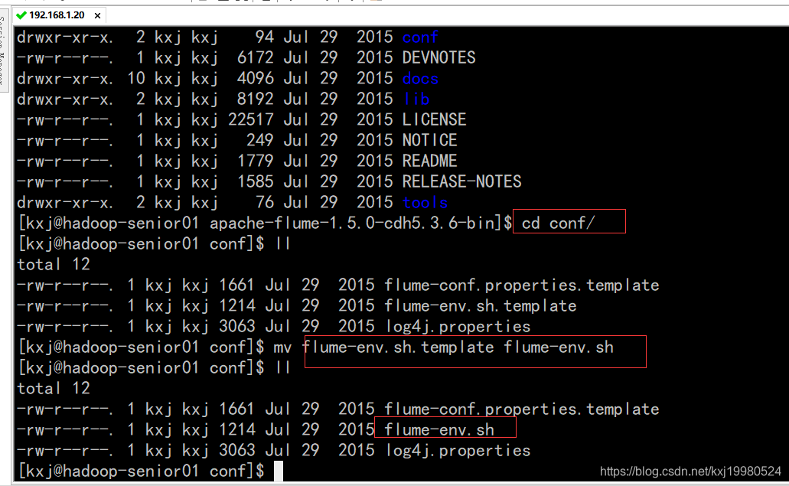Click the apache-flume-1.5.0-cdh5.3.6-bin prompt text

click(352, 223)
